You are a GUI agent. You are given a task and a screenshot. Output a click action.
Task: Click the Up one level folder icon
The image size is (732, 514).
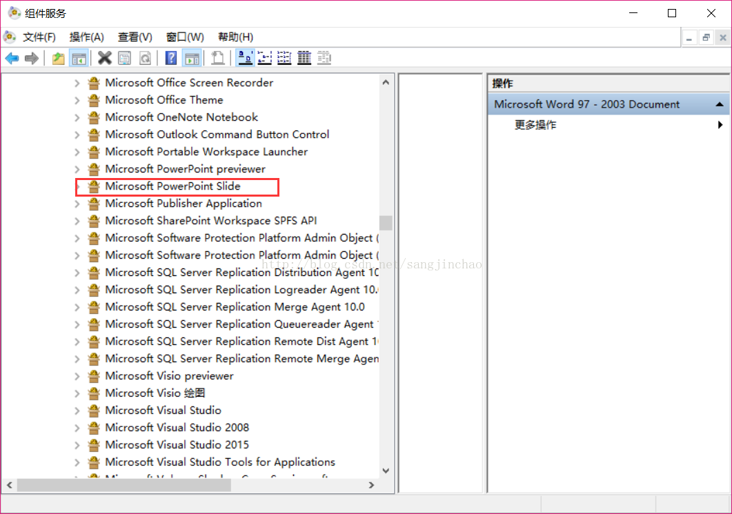point(59,59)
